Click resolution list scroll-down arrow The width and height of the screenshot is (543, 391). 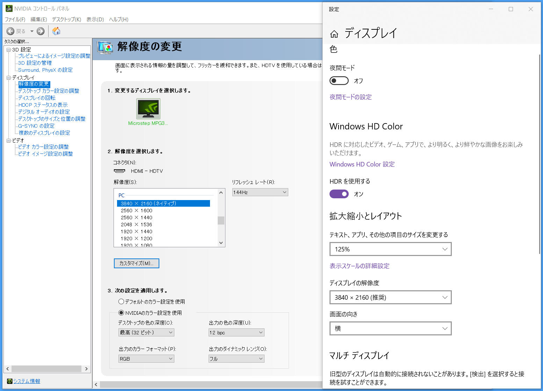tap(221, 243)
